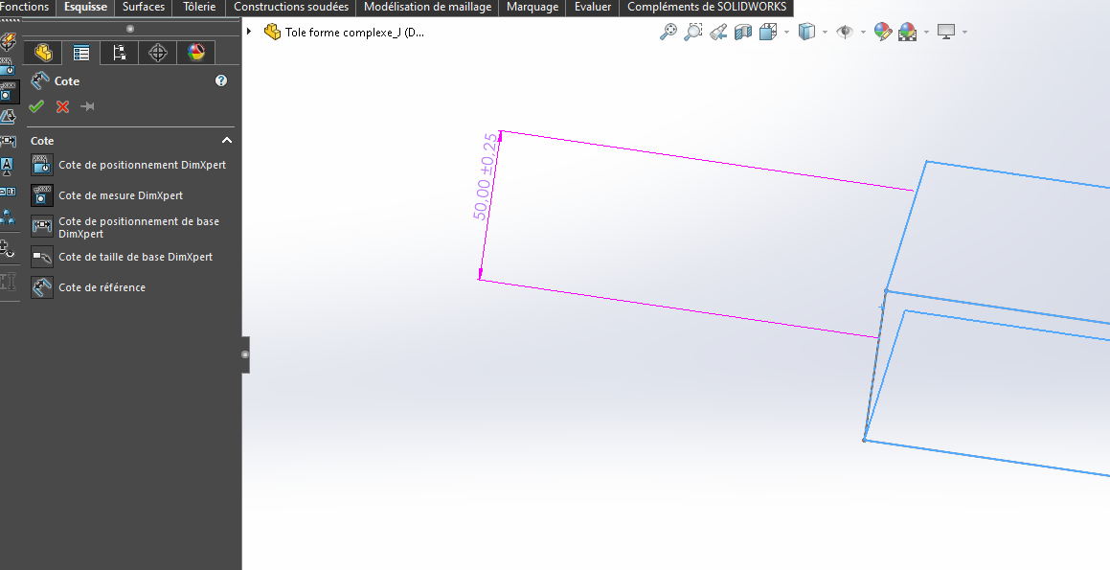
Task: Click Zoom to Fit icon
Action: [x=668, y=32]
